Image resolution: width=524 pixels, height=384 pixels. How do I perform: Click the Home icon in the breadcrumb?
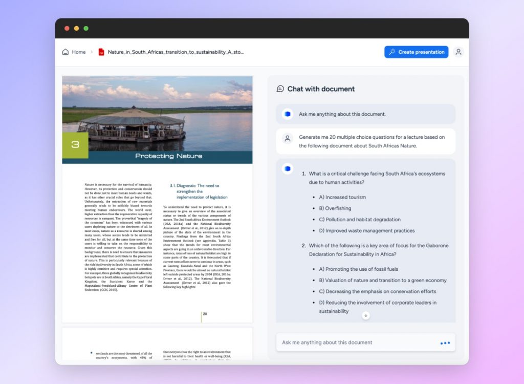tap(65, 52)
